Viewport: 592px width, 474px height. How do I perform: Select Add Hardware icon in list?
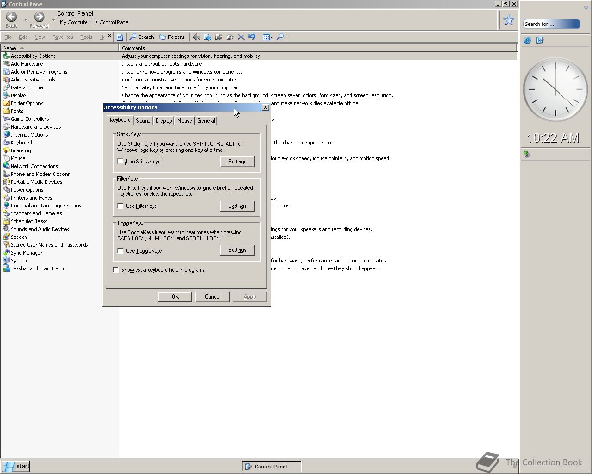click(6, 64)
